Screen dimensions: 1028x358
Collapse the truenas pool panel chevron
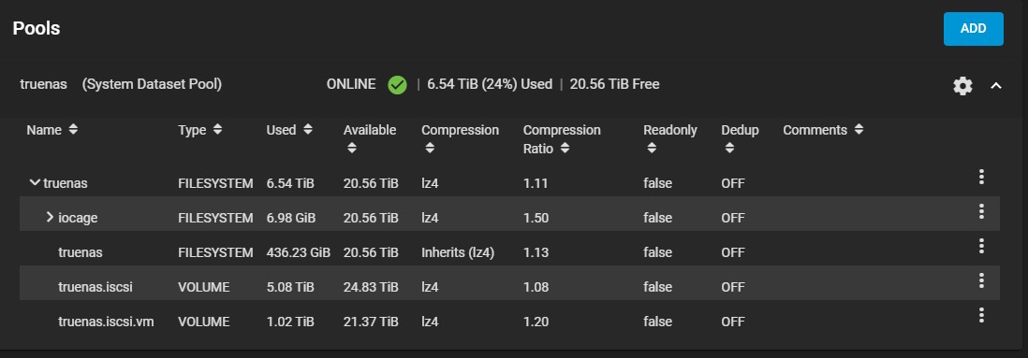click(x=996, y=86)
